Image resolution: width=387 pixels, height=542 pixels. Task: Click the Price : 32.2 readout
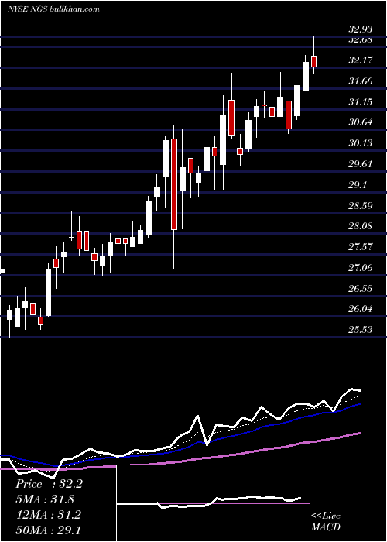tap(49, 484)
